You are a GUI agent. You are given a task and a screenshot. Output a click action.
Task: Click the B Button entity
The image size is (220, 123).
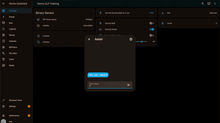(46, 42)
